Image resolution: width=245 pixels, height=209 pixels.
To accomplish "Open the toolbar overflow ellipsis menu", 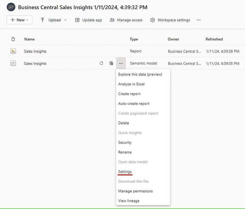I will click(x=199, y=20).
